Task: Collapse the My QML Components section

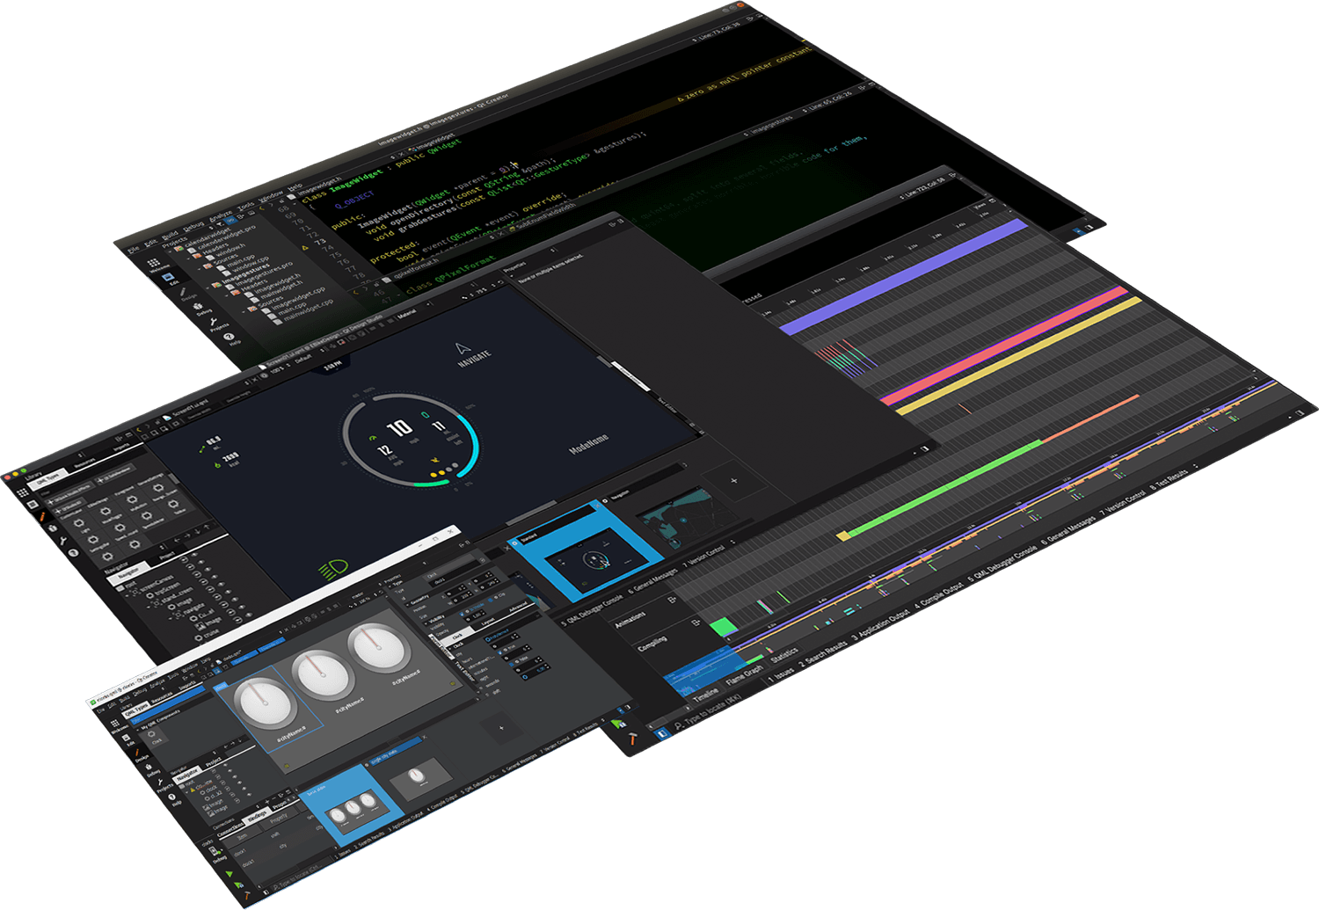Action: [137, 730]
